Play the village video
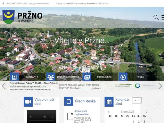This screenshot has width=164, height=123. 31,117
